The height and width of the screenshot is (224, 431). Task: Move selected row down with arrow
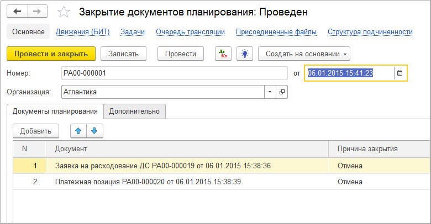[x=94, y=131]
